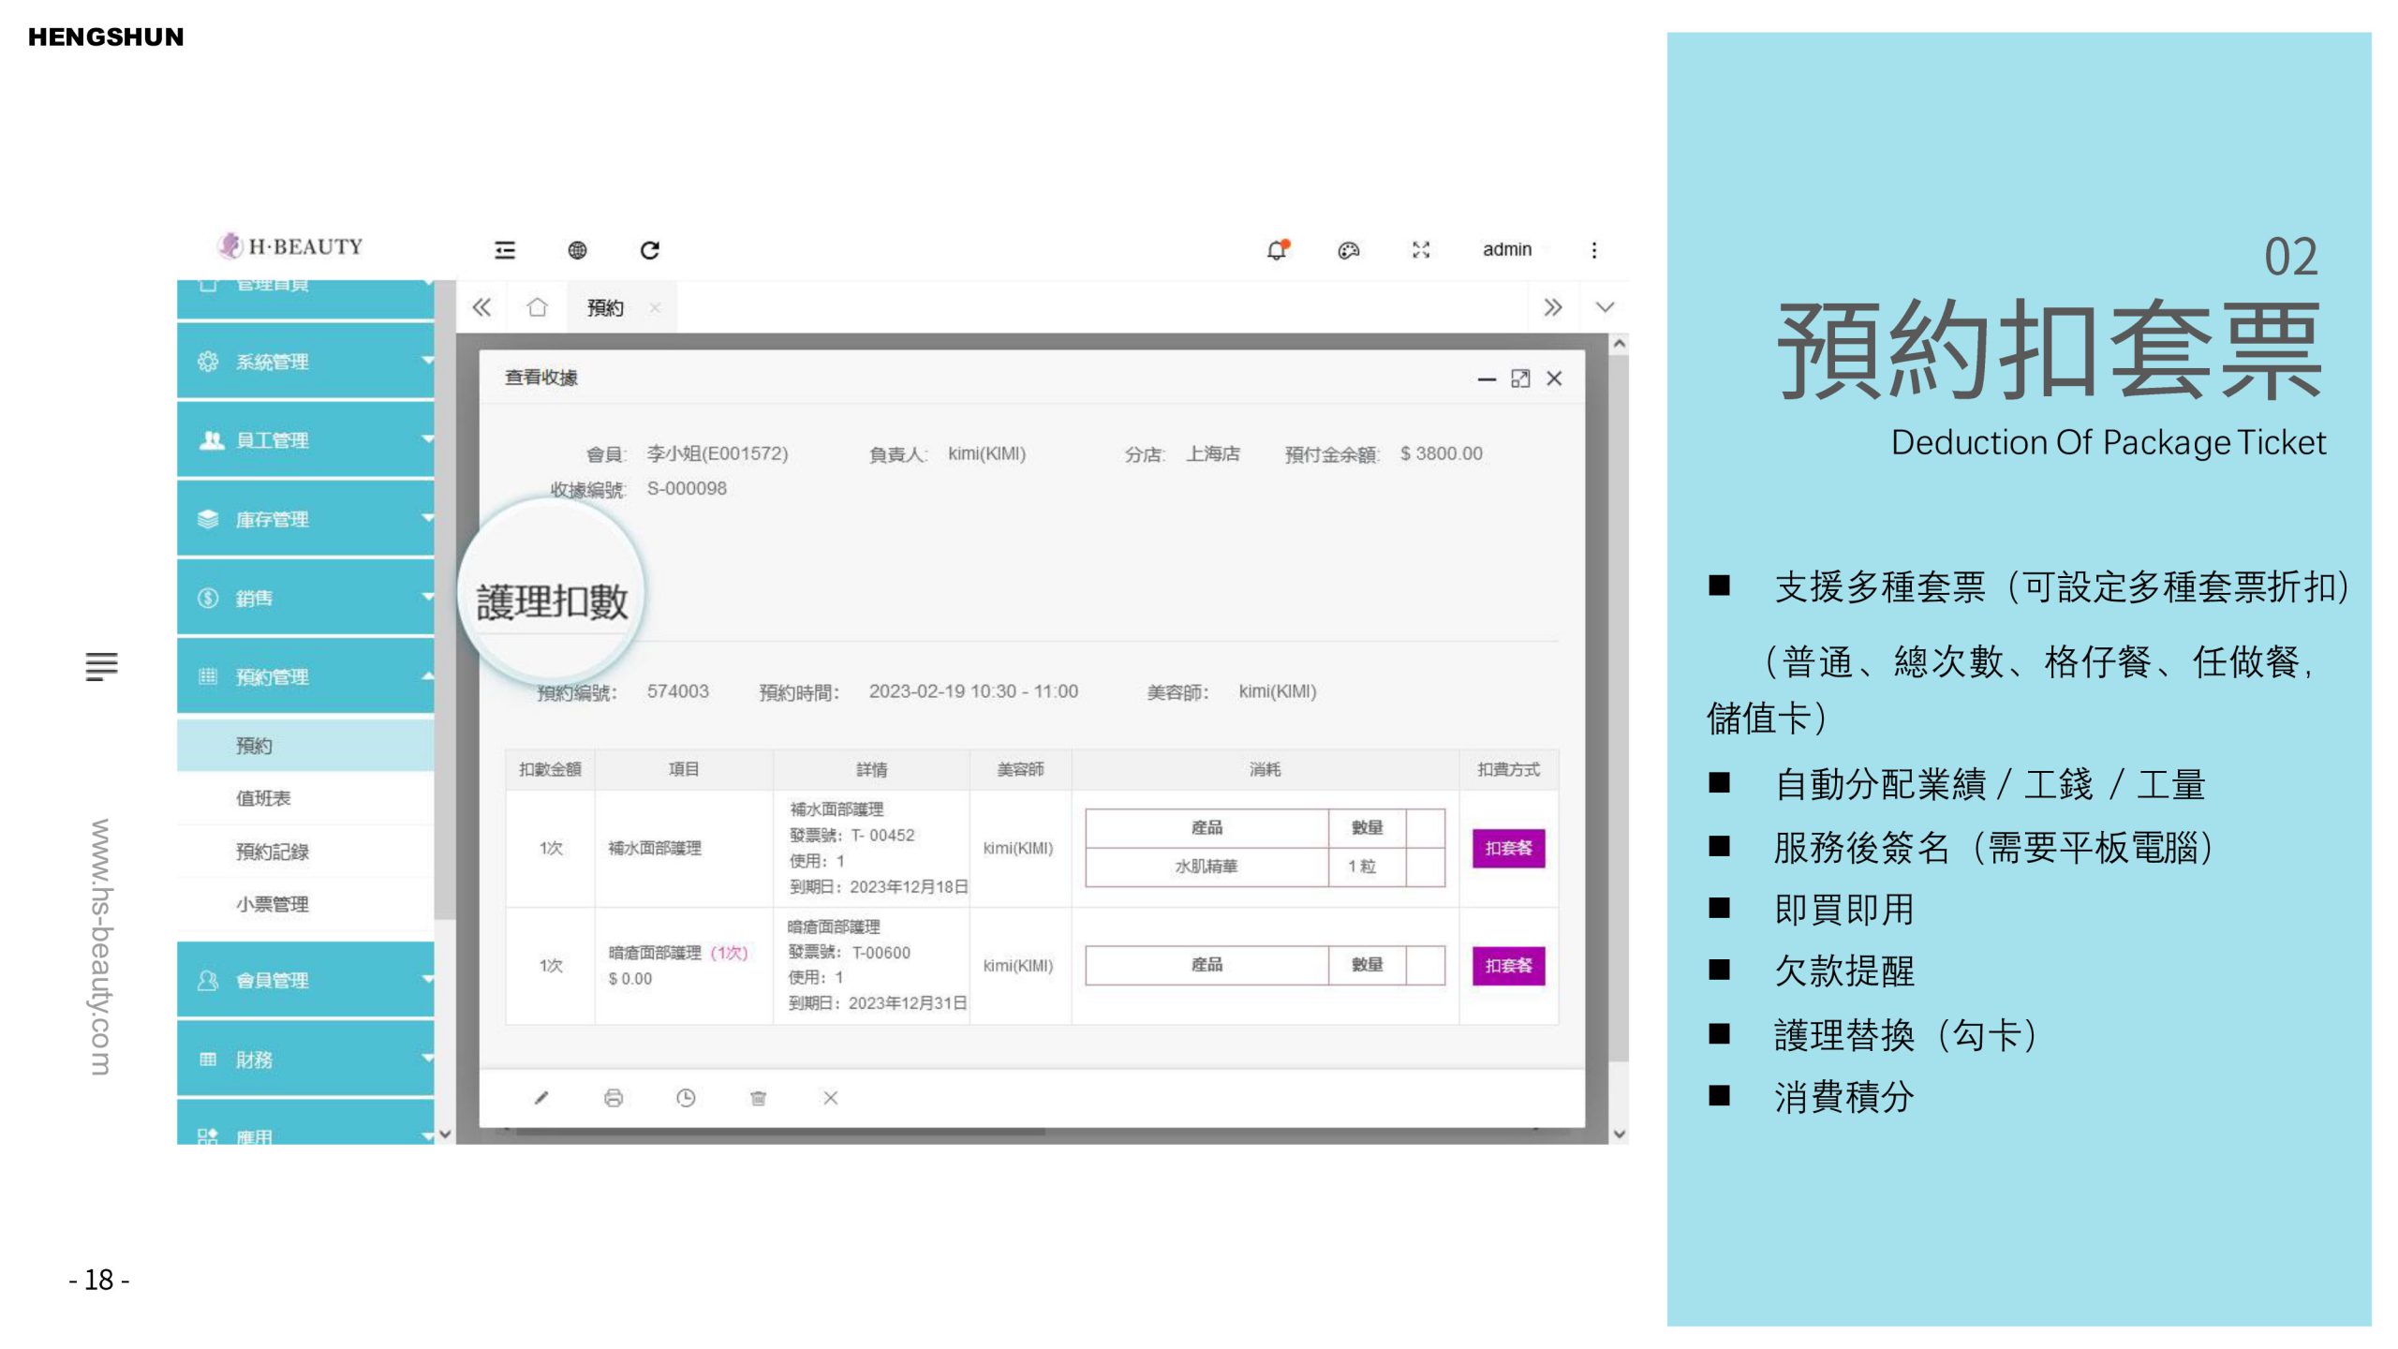Open the 預約記錄 submenu item
Image resolution: width=2398 pixels, height=1349 pixels.
[305, 852]
